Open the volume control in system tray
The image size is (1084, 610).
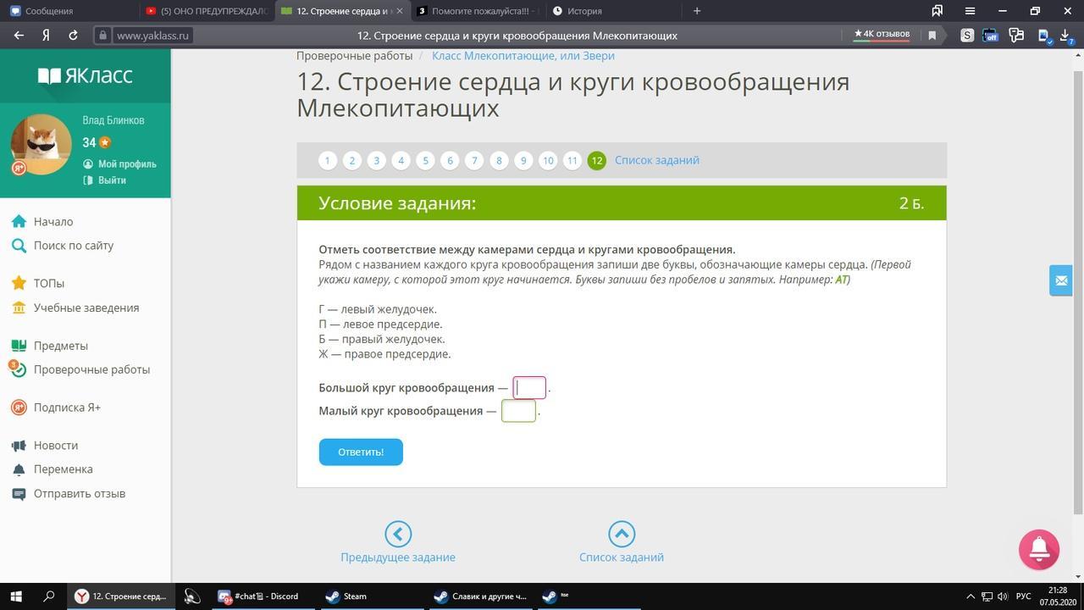1002,596
